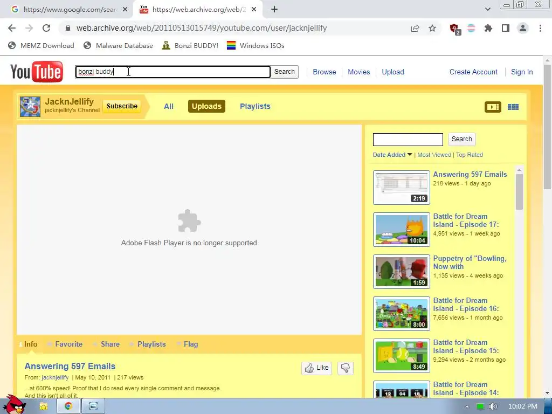The width and height of the screenshot is (552, 414).
Task: Click the forward navigation arrow
Action: pyautogui.click(x=29, y=28)
